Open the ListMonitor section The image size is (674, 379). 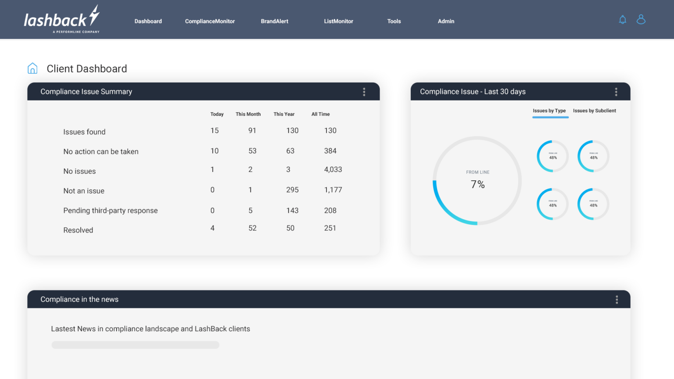click(338, 21)
